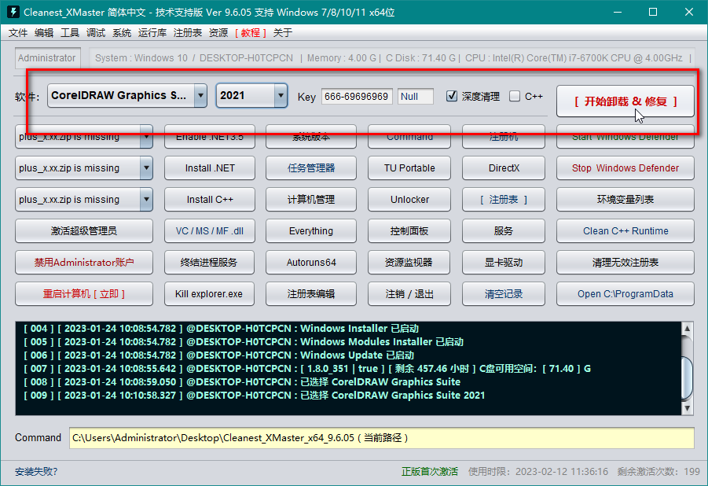Open the 注册表 menu
The image size is (708, 486).
[x=187, y=32]
